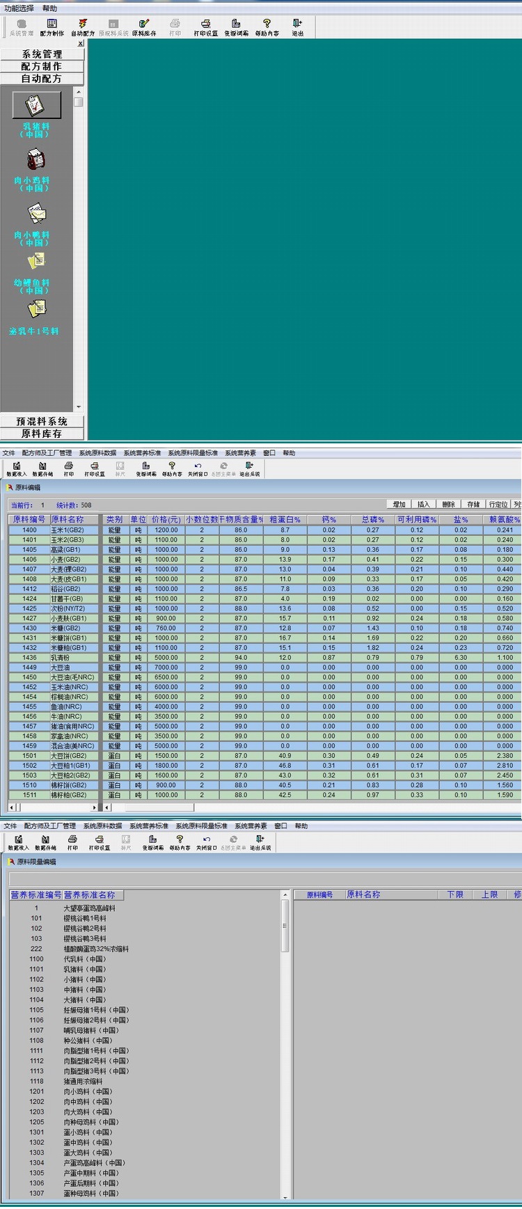Click down arrow of 营养标准 list scrollbar
Screen dimensions: 522x1209
(x=285, y=1197)
